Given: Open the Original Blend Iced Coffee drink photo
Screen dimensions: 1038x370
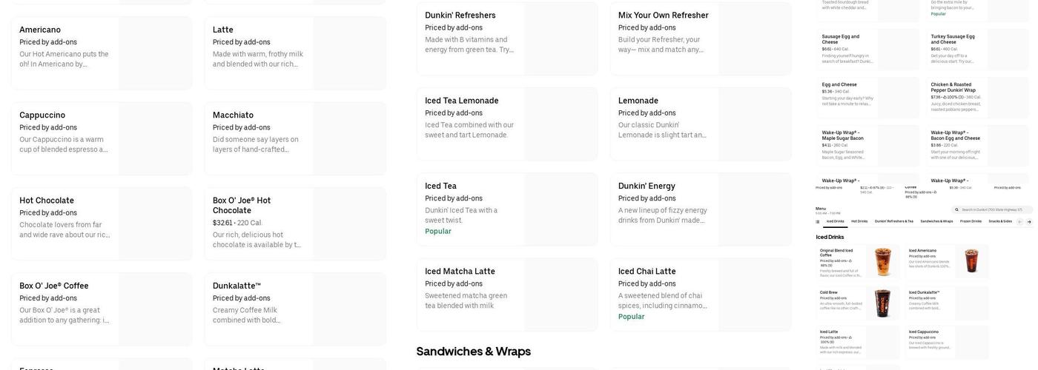Looking at the screenshot, I should tap(882, 261).
